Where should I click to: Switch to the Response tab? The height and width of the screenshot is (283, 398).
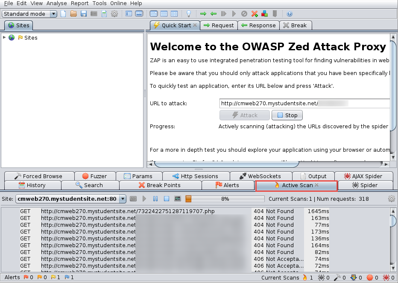(259, 25)
